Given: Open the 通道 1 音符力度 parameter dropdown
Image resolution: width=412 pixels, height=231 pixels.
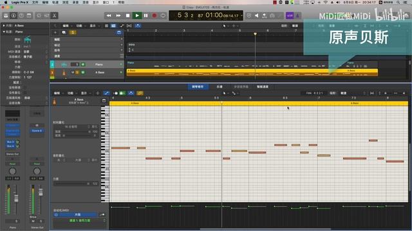Looking at the screenshot, I should pos(80,221).
